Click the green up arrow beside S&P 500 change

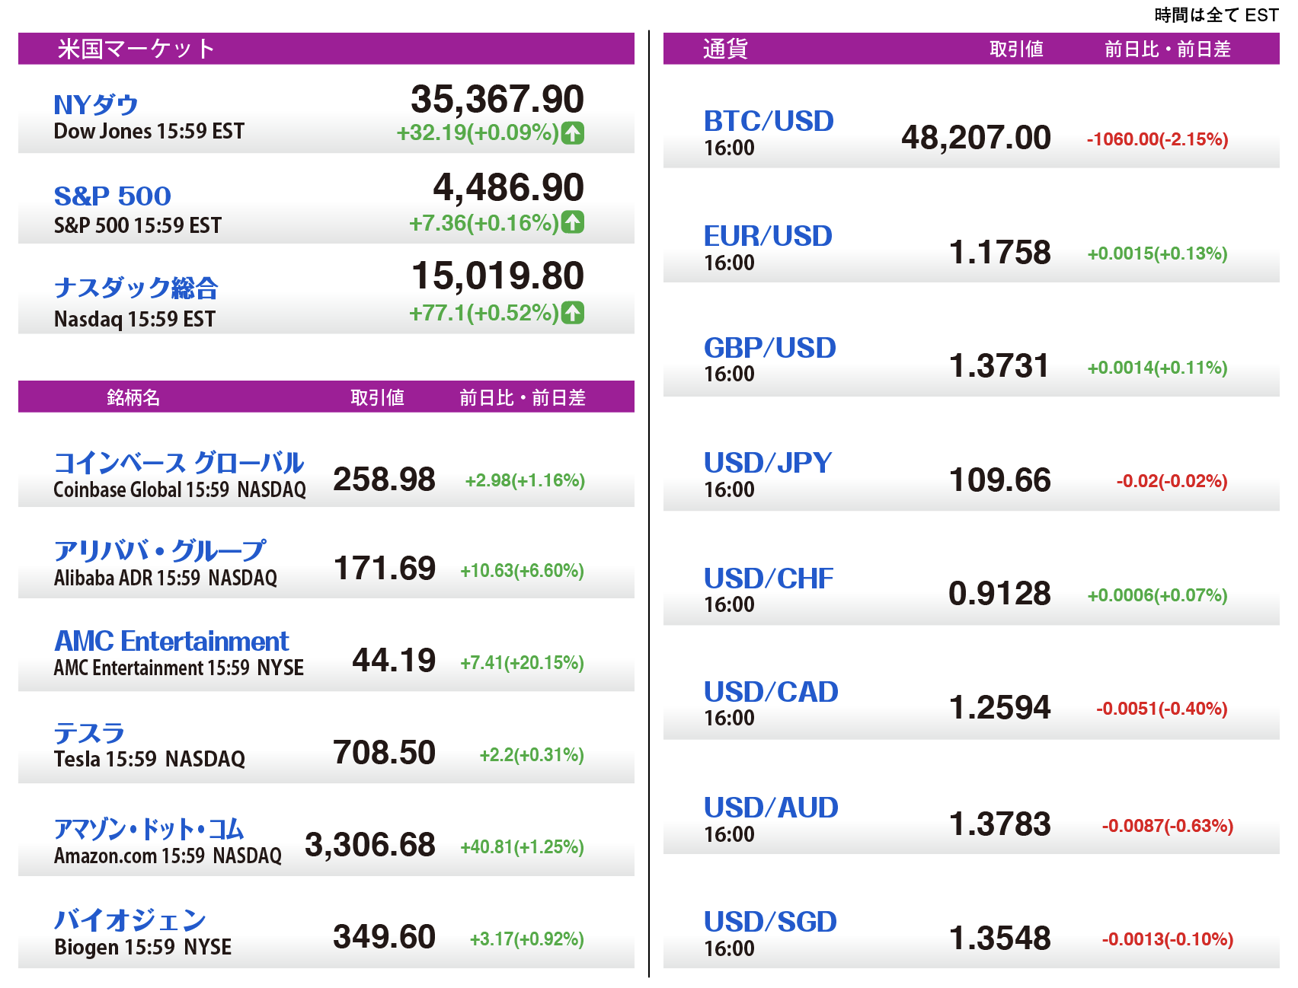coord(573,223)
